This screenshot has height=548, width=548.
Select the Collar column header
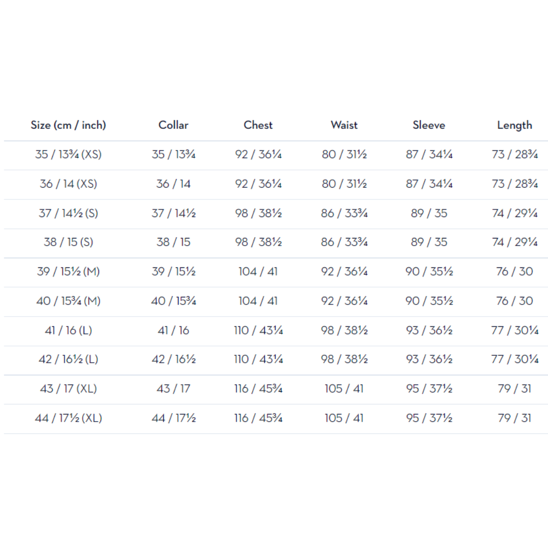click(174, 125)
